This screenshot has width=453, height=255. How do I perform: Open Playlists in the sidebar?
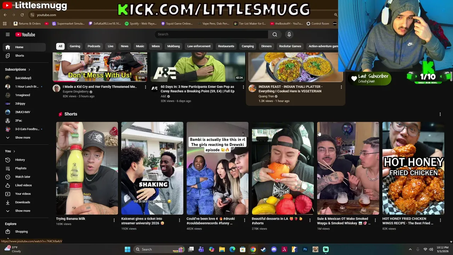[24, 168]
